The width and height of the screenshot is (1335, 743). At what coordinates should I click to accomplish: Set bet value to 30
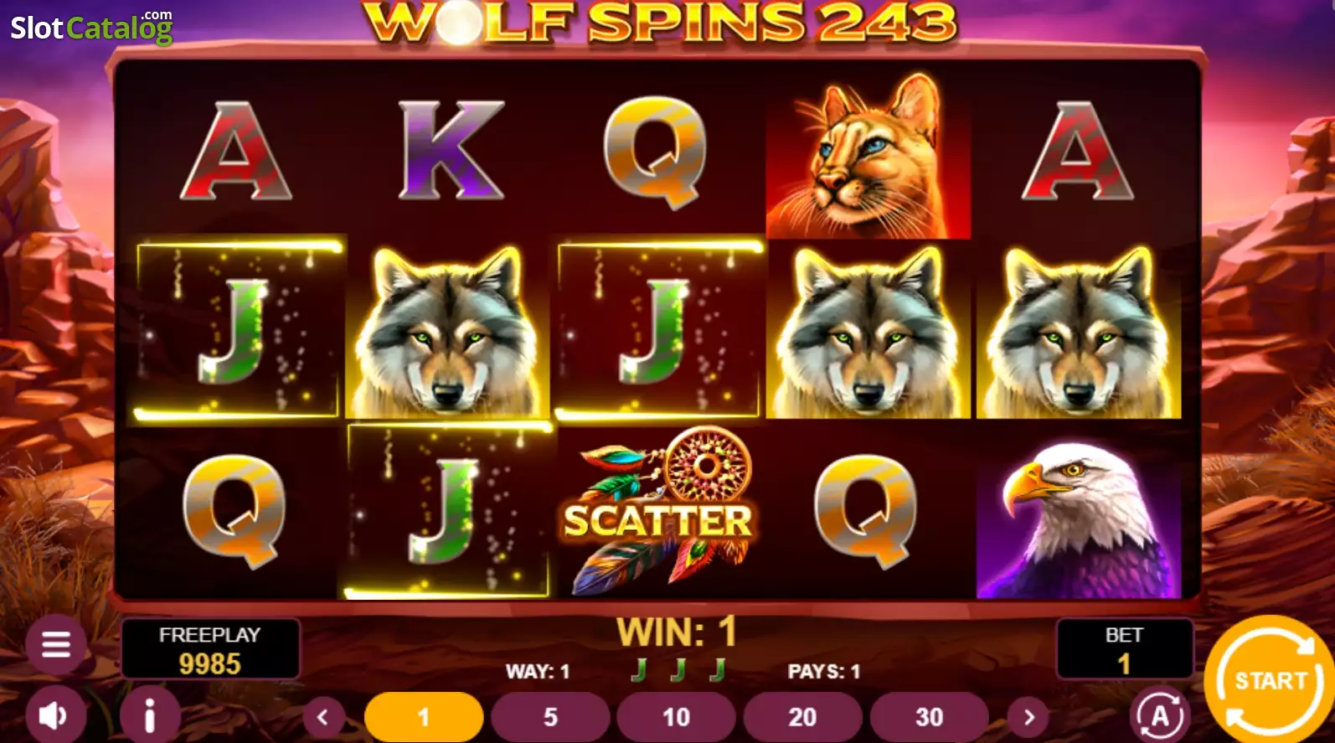pyautogui.click(x=929, y=717)
